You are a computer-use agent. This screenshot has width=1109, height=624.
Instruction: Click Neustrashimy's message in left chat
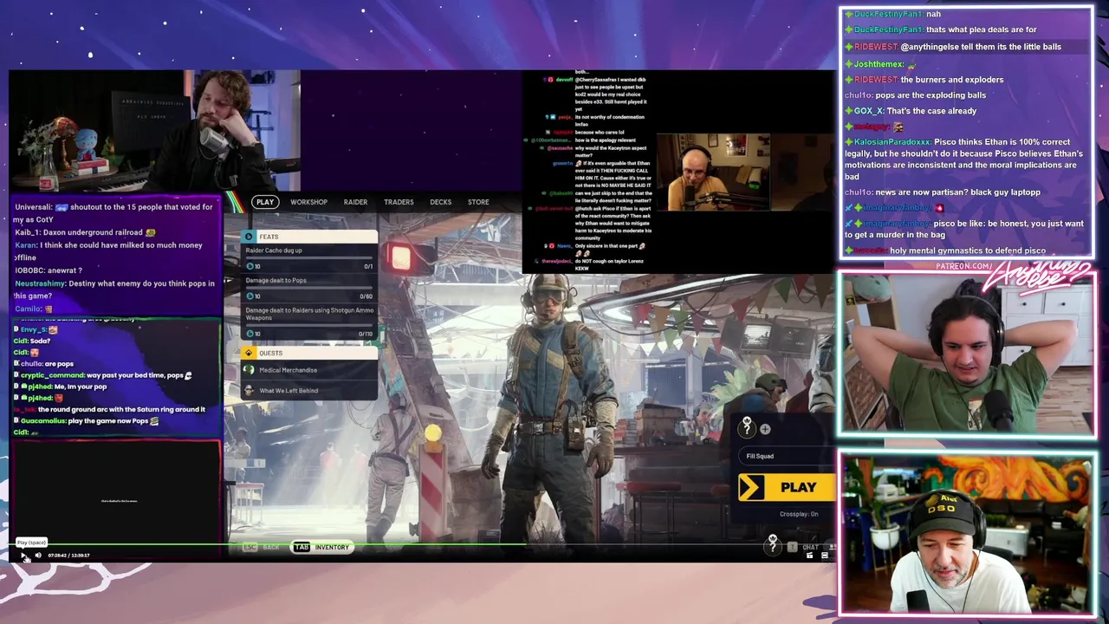pyautogui.click(x=113, y=289)
